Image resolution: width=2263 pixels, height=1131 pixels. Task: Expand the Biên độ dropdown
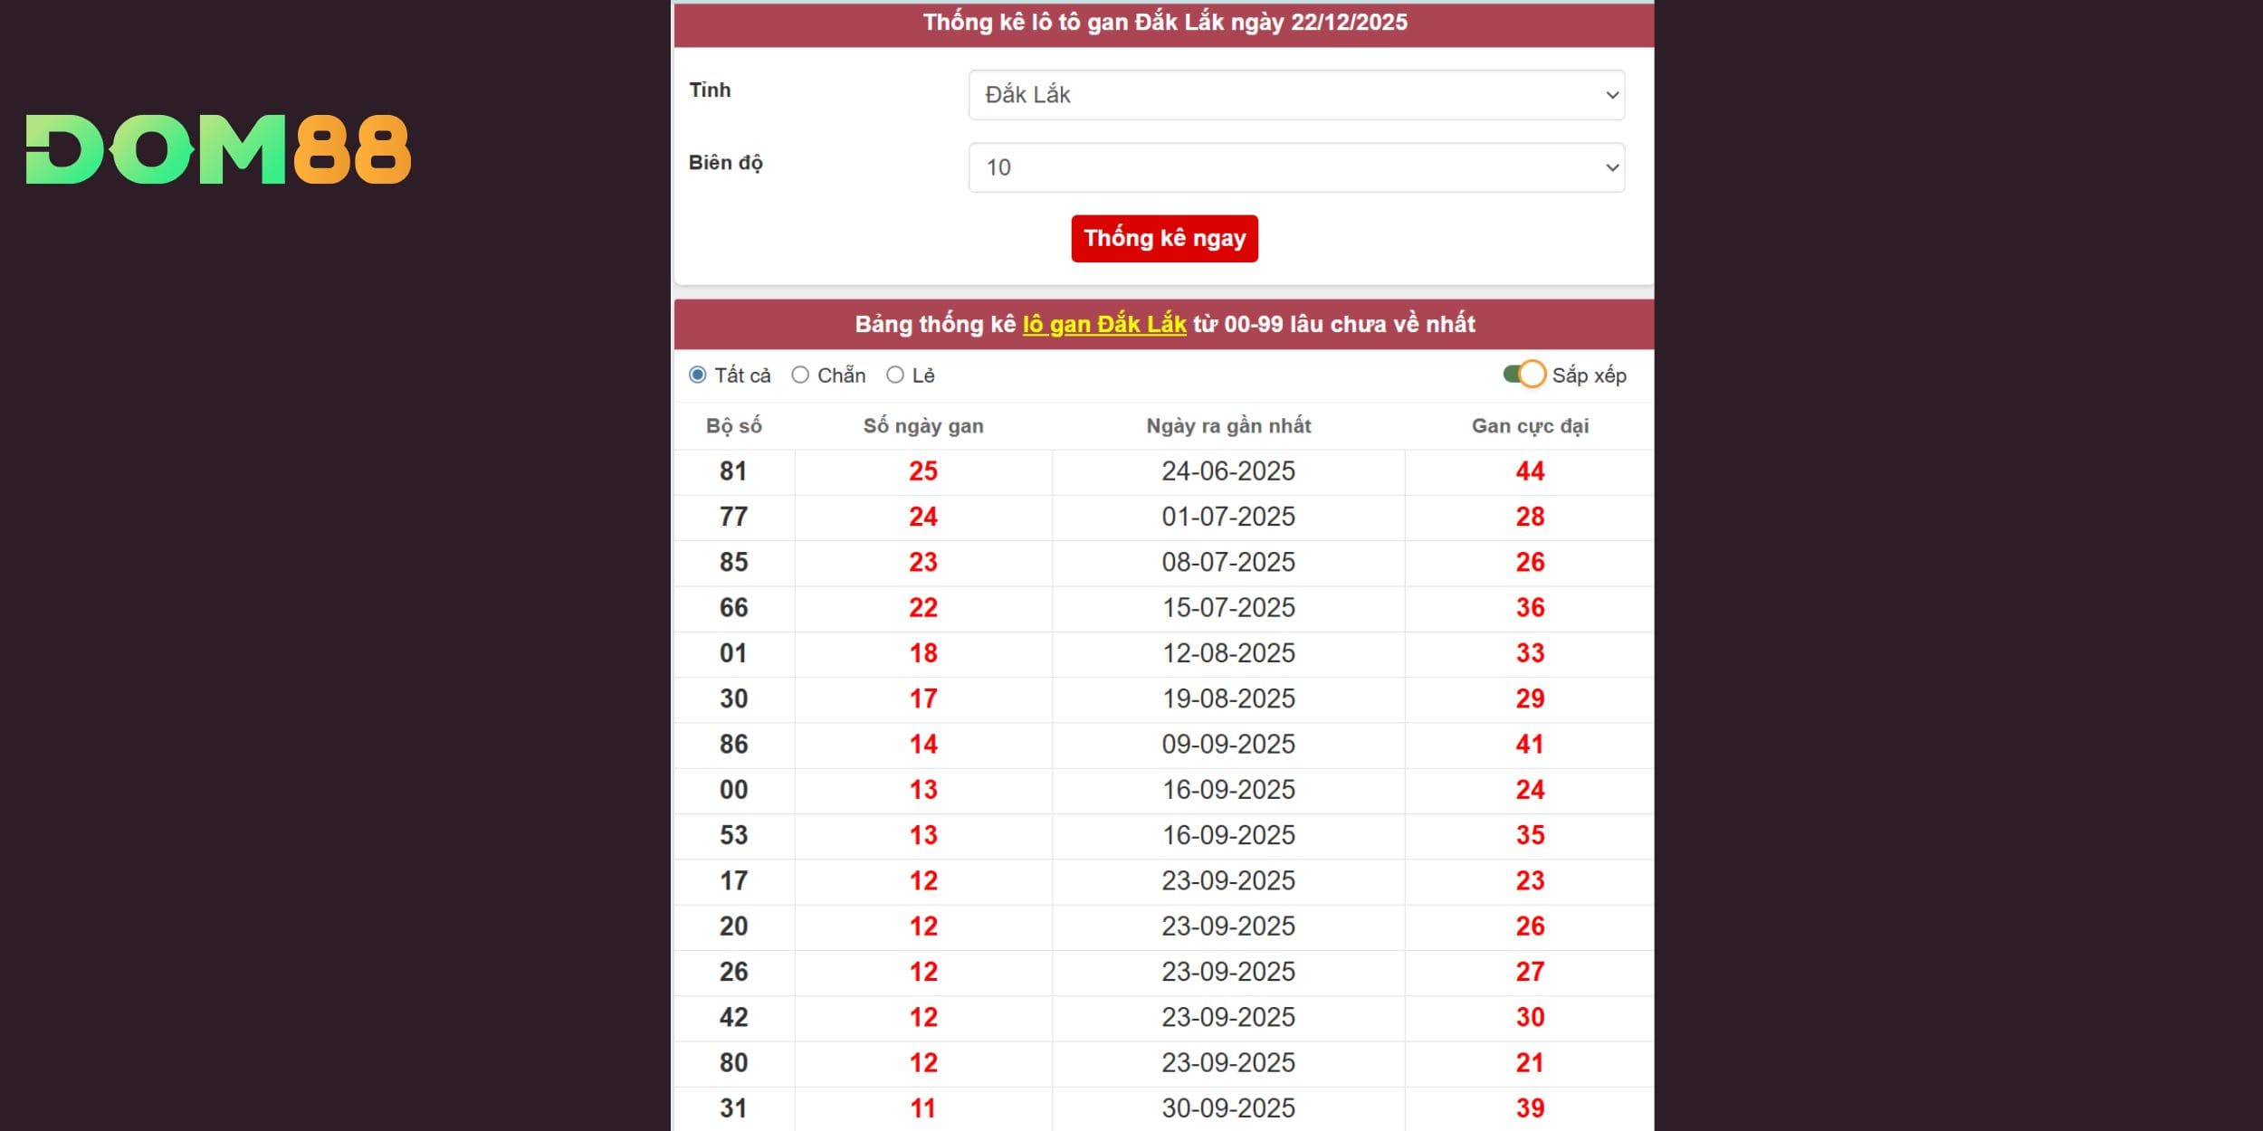(x=1295, y=167)
